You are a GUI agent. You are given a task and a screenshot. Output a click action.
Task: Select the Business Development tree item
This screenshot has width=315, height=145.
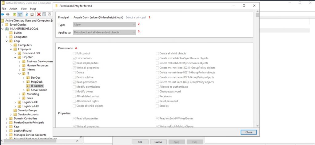[x=40, y=61]
